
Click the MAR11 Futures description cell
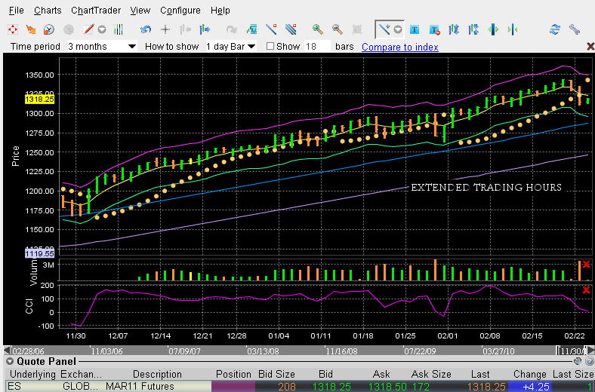(157, 386)
